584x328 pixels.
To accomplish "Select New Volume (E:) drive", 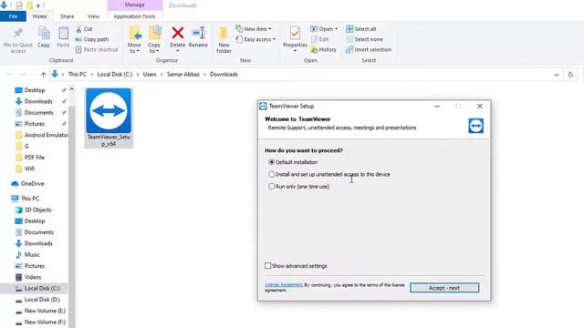I will click(40, 311).
